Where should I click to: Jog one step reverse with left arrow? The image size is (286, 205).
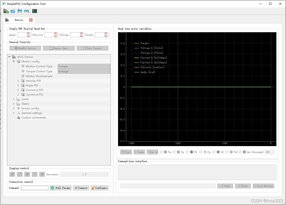coord(20,174)
